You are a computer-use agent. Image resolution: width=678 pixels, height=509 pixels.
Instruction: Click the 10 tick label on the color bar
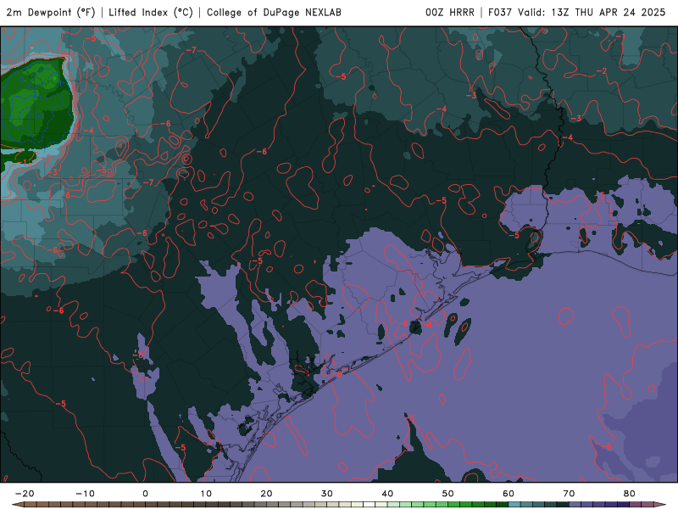click(206, 494)
